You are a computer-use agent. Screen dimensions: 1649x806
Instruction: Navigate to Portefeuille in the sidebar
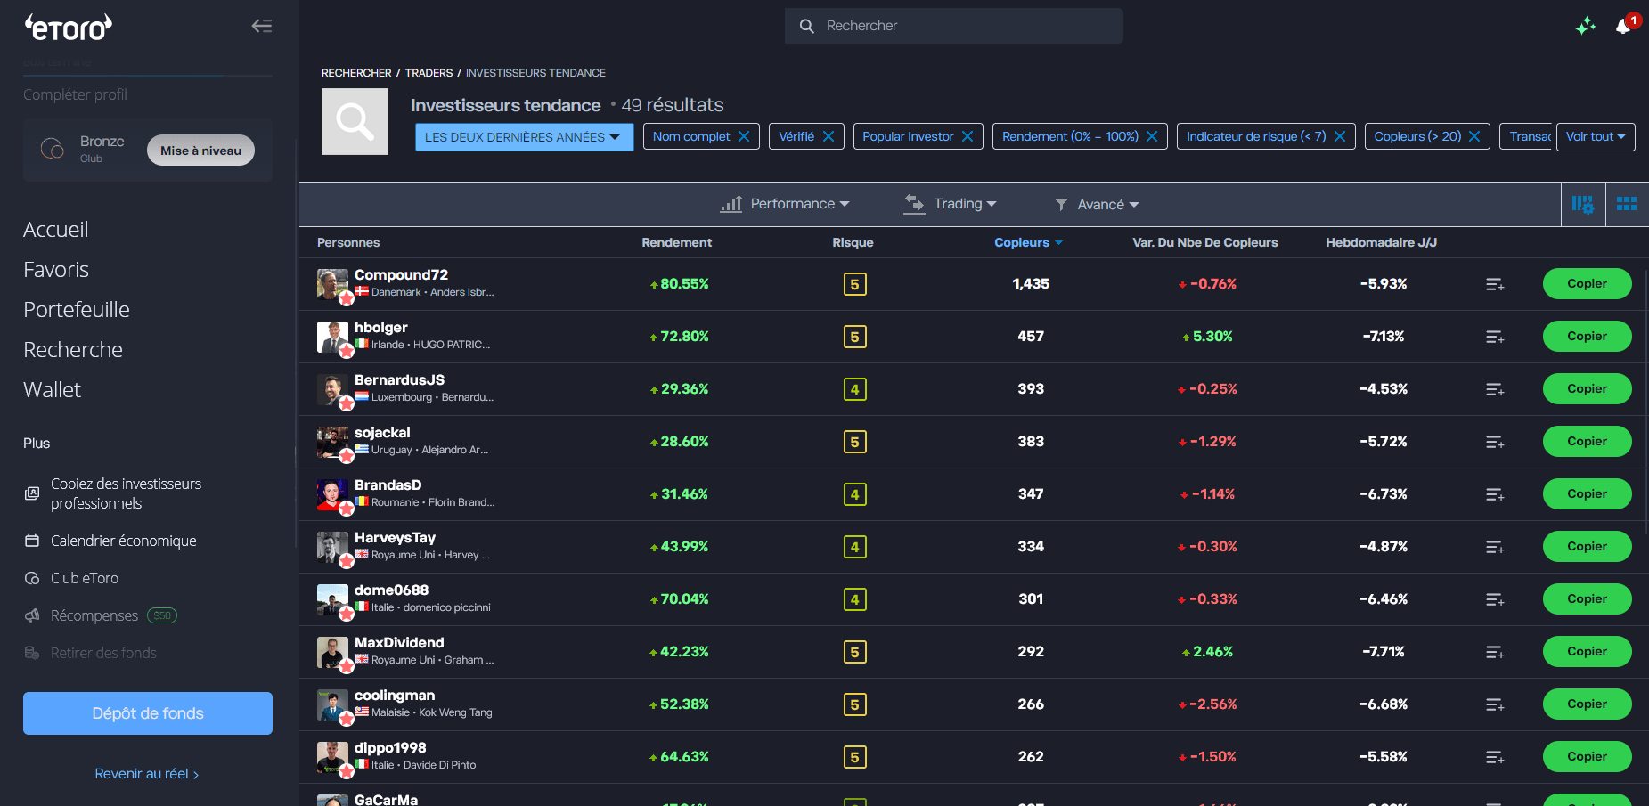coord(77,309)
